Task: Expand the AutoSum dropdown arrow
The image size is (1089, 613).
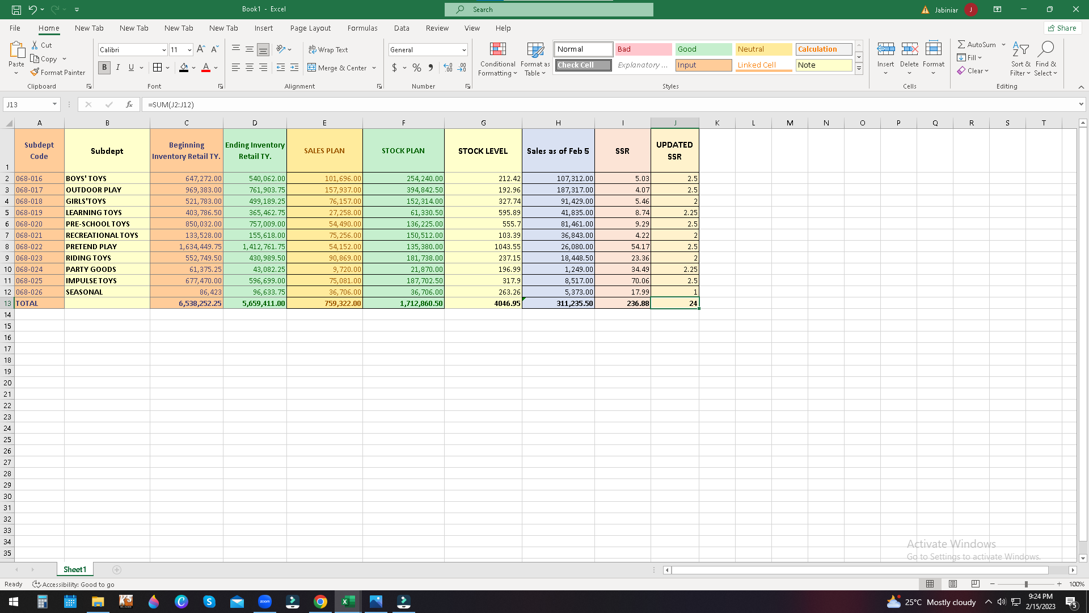Action: (x=1003, y=44)
